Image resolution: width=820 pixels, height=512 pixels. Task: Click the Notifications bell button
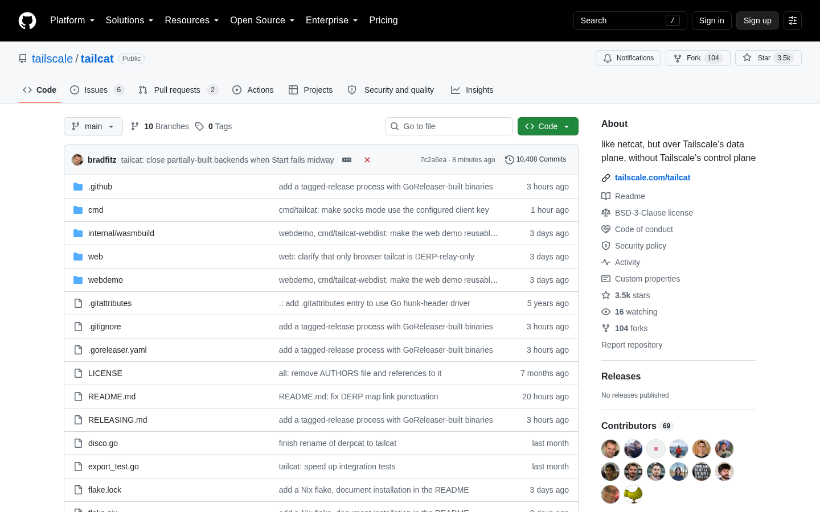coord(628,58)
